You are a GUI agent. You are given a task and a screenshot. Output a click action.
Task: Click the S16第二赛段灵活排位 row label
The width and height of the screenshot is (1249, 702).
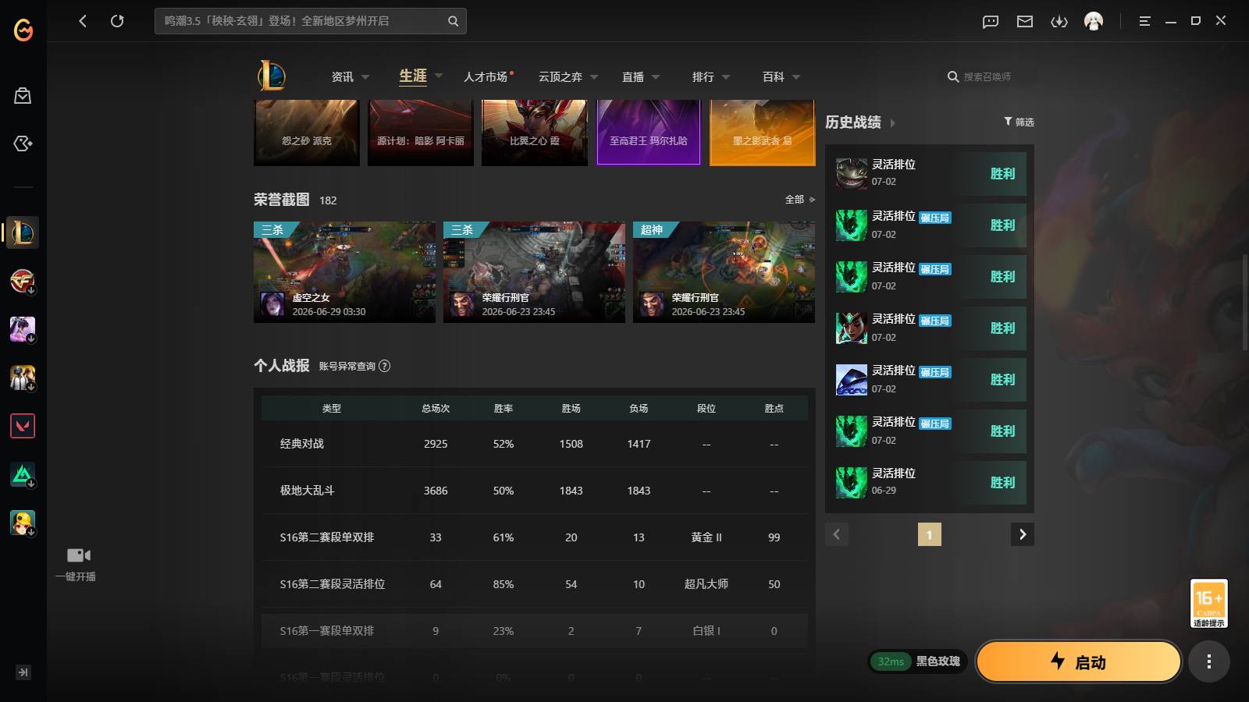[x=333, y=584]
